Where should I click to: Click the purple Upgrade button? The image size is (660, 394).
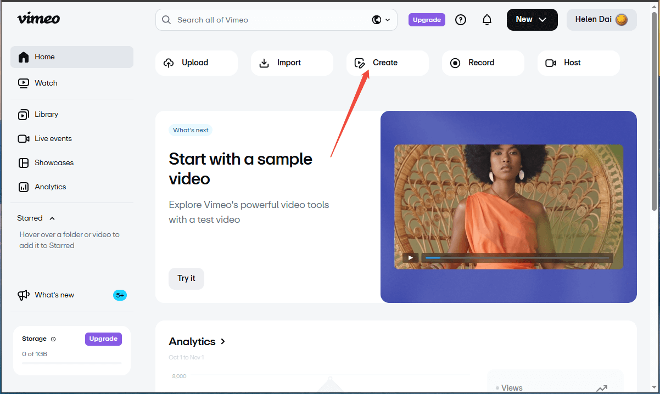point(427,19)
